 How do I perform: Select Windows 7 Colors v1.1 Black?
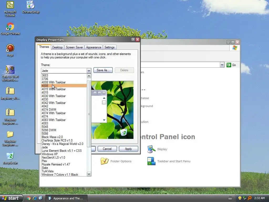[x=64, y=175]
